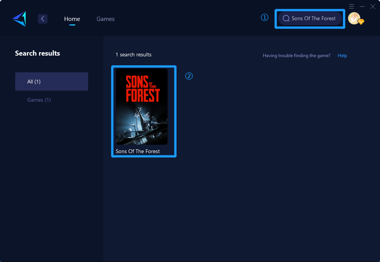This screenshot has width=380, height=262.
Task: Select the Games (1) filter
Action: [x=39, y=100]
